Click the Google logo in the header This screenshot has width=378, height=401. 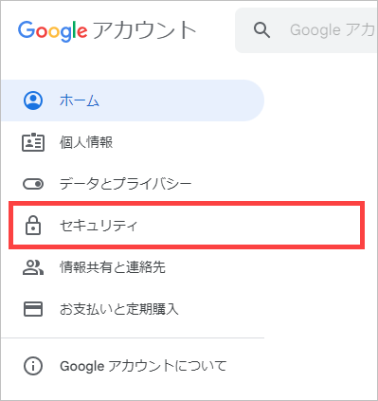52,31
